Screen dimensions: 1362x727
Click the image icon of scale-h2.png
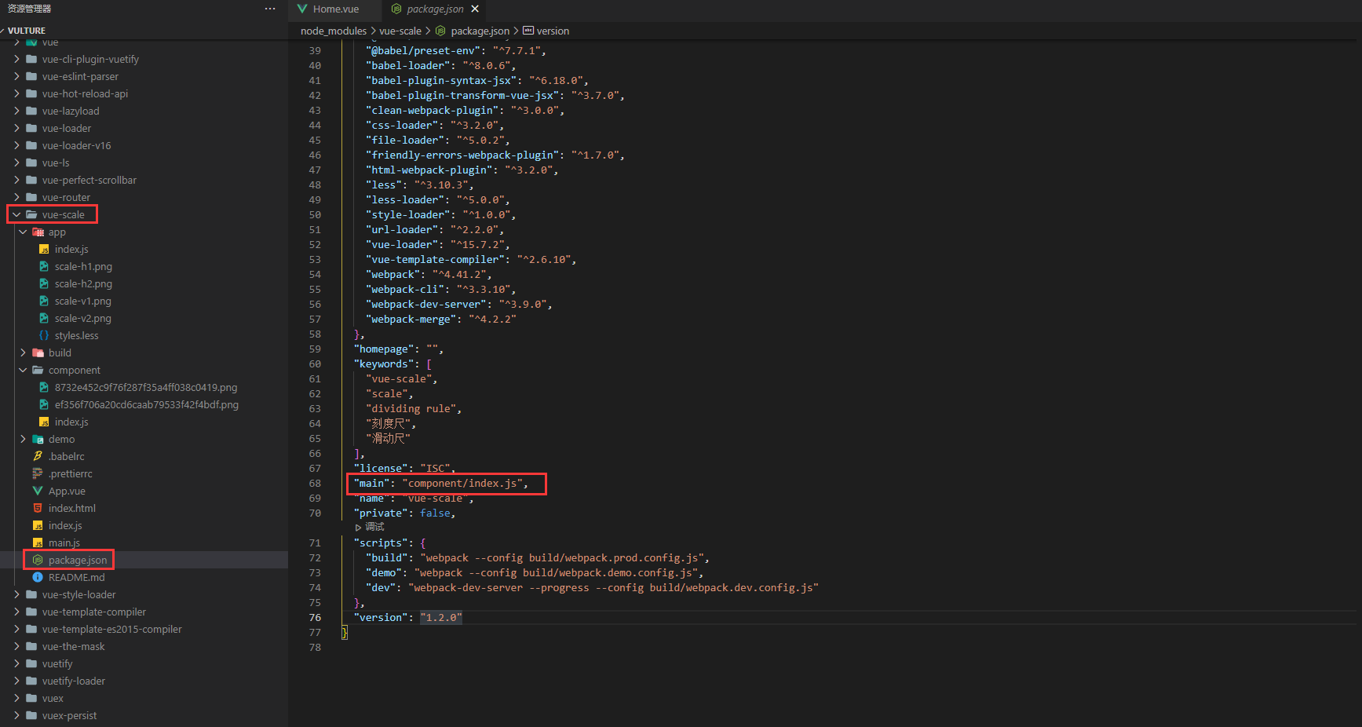(44, 283)
